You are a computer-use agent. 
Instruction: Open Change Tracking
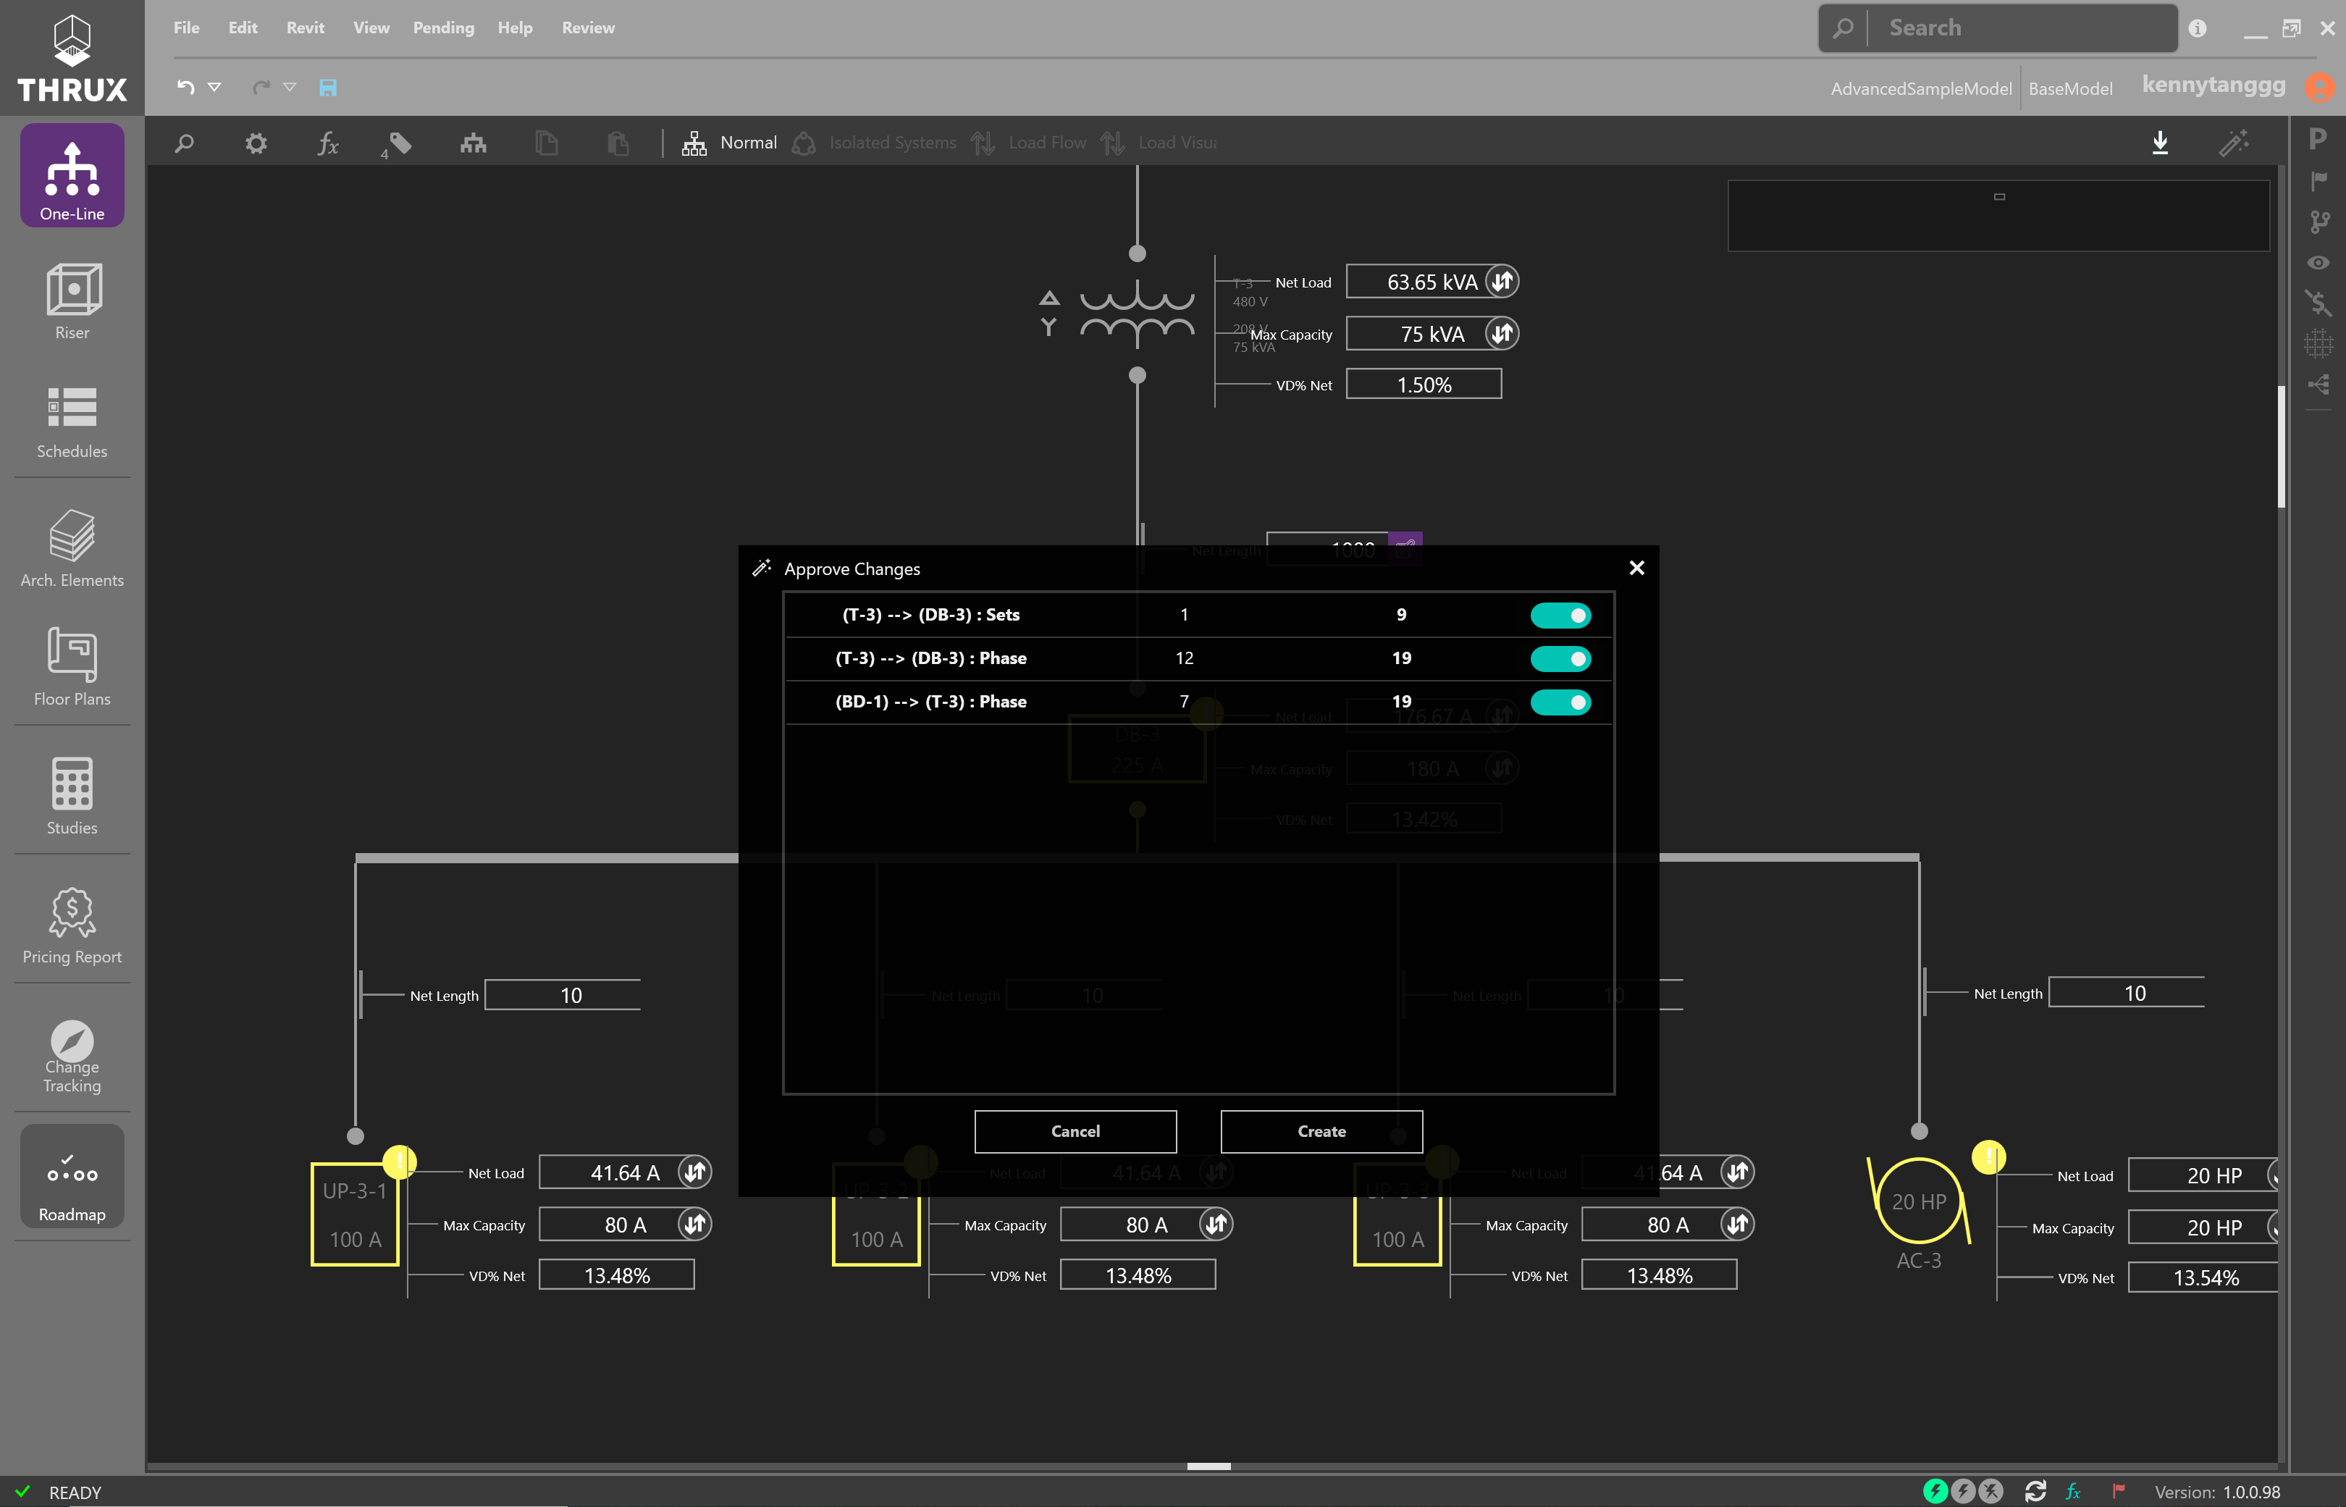[x=72, y=1056]
